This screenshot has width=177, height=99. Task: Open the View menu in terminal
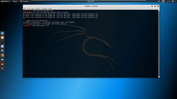click(x=33, y=9)
